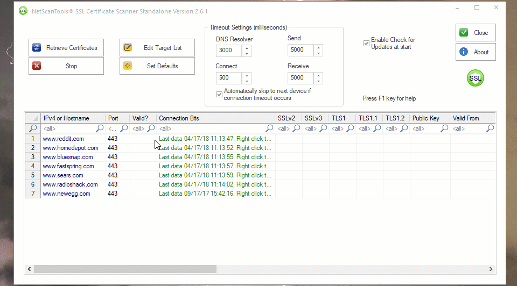This screenshot has height=286, width=517.
Task: Click the horizontal scrollbar thumb
Action: coord(125,269)
